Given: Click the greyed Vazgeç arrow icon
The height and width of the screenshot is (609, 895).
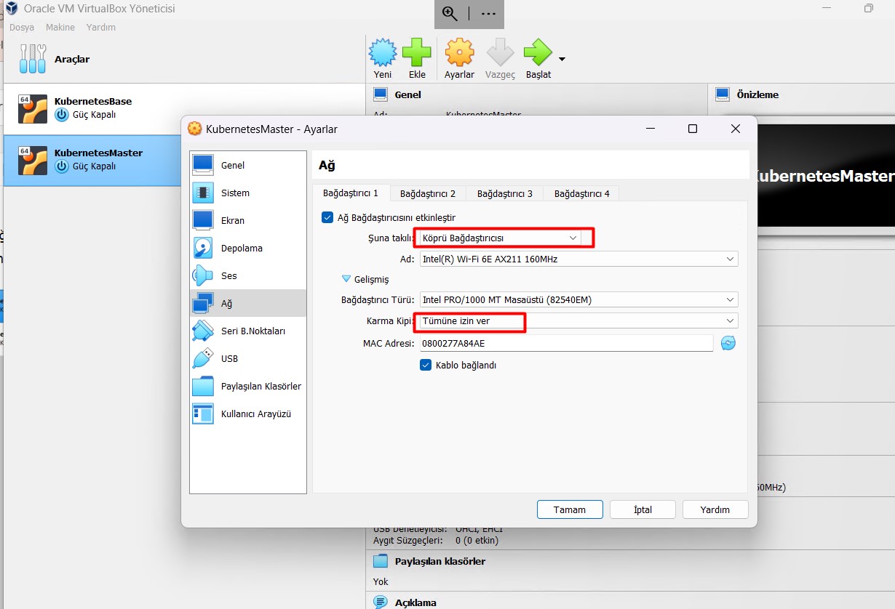Looking at the screenshot, I should [x=500, y=52].
